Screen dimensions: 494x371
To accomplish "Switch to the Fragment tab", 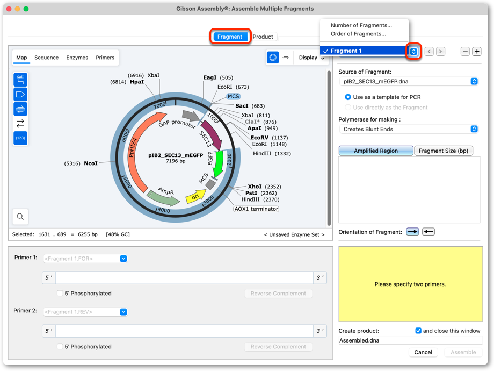I will pos(230,37).
